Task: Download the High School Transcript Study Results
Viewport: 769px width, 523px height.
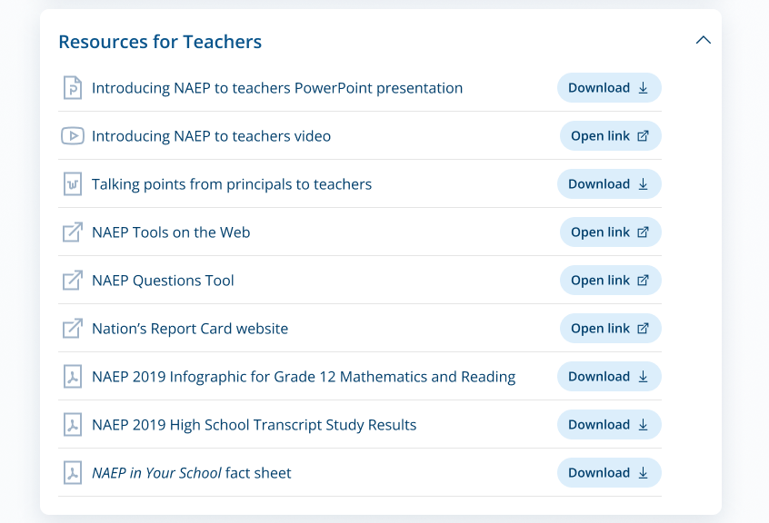Action: (609, 425)
